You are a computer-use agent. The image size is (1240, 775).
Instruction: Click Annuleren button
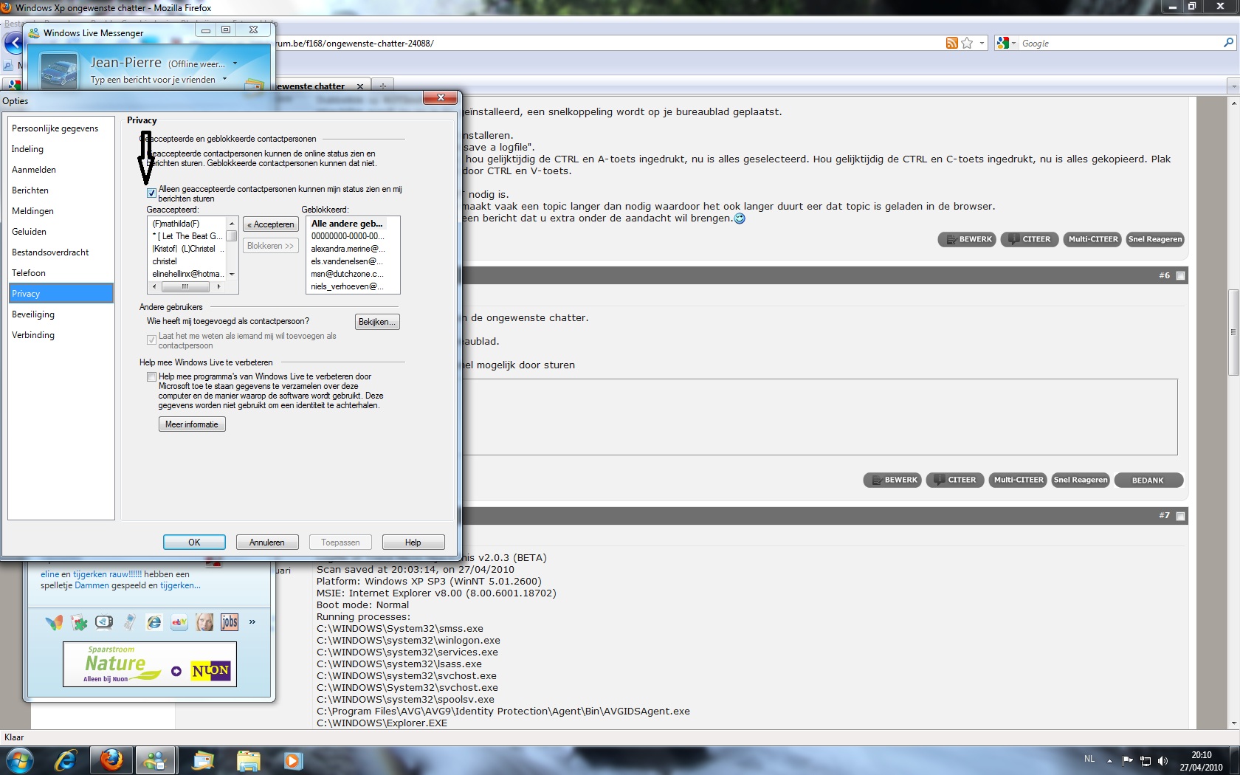coord(267,542)
